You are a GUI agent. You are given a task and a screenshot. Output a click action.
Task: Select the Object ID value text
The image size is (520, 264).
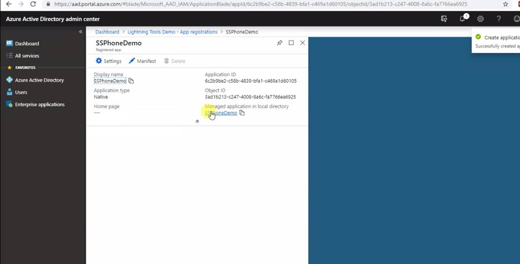coord(250,97)
